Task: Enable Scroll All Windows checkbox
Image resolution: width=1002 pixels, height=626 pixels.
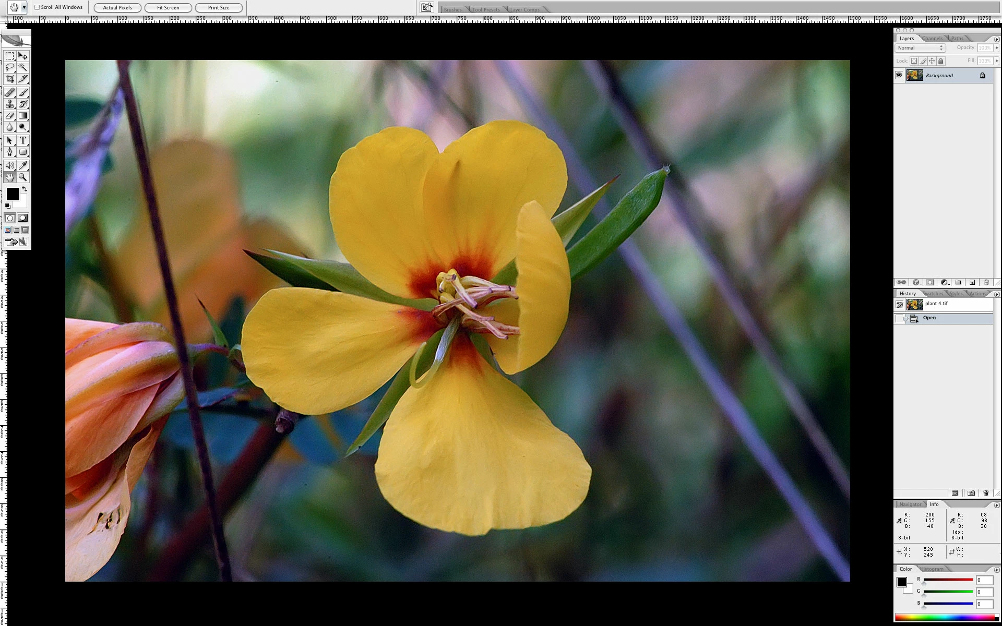Action: [37, 7]
